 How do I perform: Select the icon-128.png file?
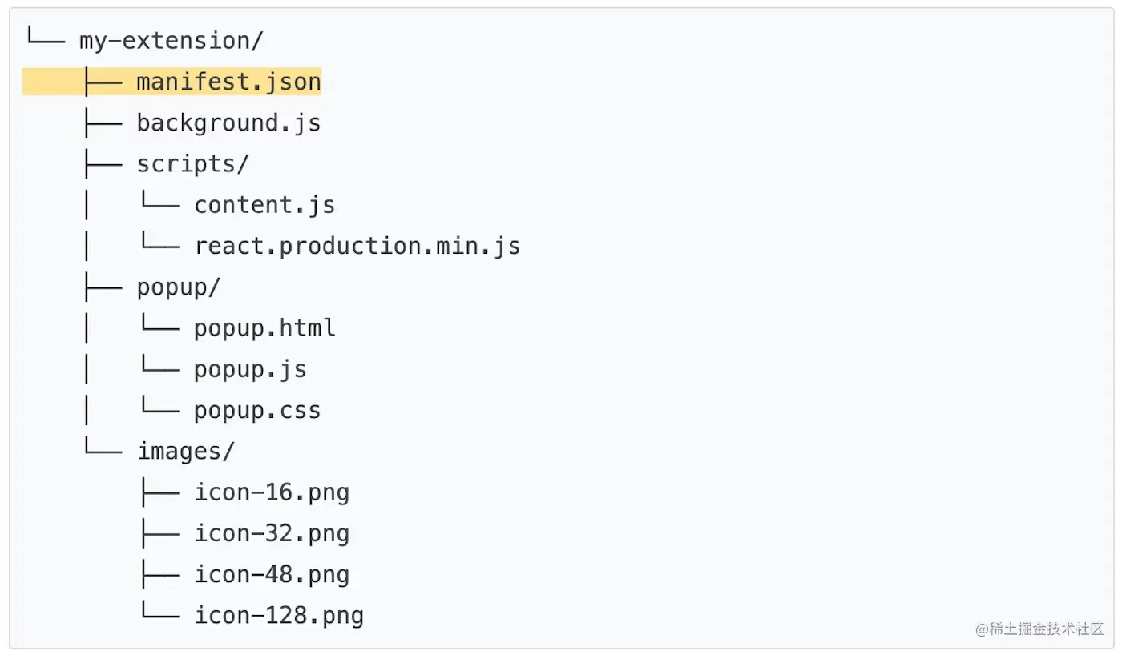pyautogui.click(x=279, y=616)
